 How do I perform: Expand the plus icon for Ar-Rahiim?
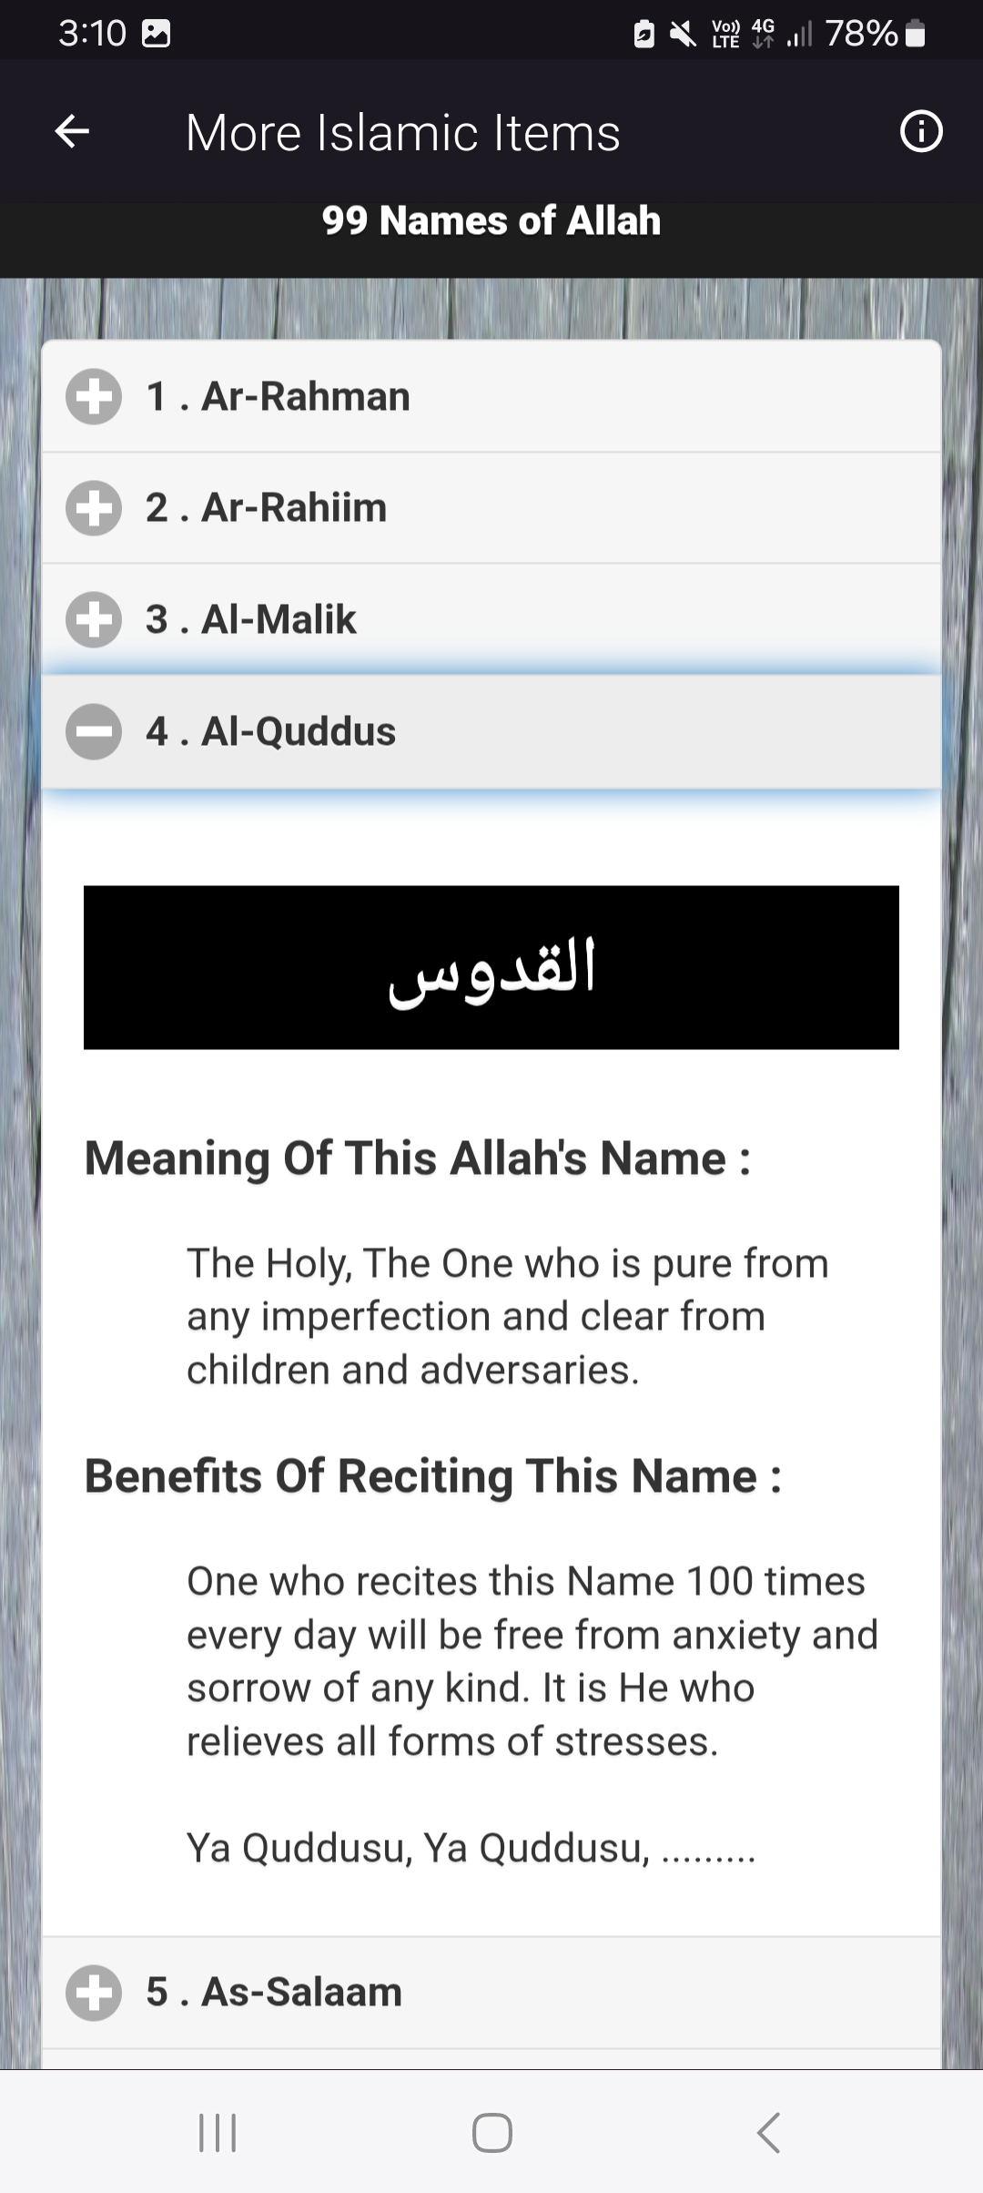click(94, 507)
